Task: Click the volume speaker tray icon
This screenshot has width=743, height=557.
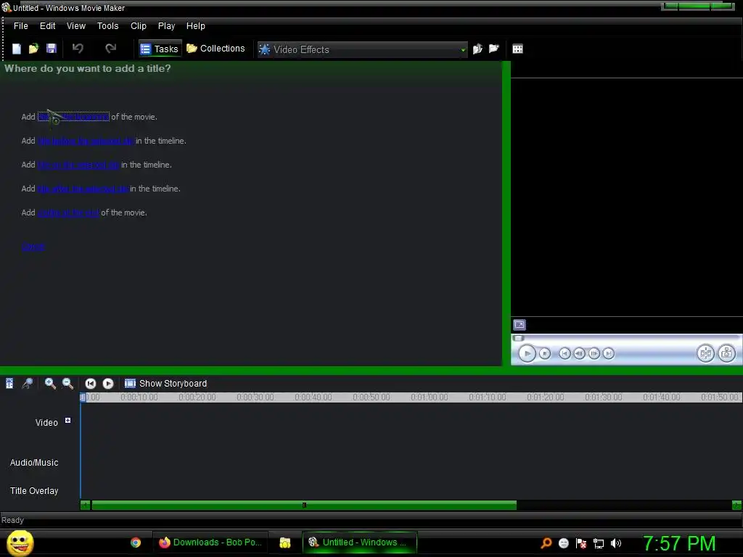Action: coord(616,543)
